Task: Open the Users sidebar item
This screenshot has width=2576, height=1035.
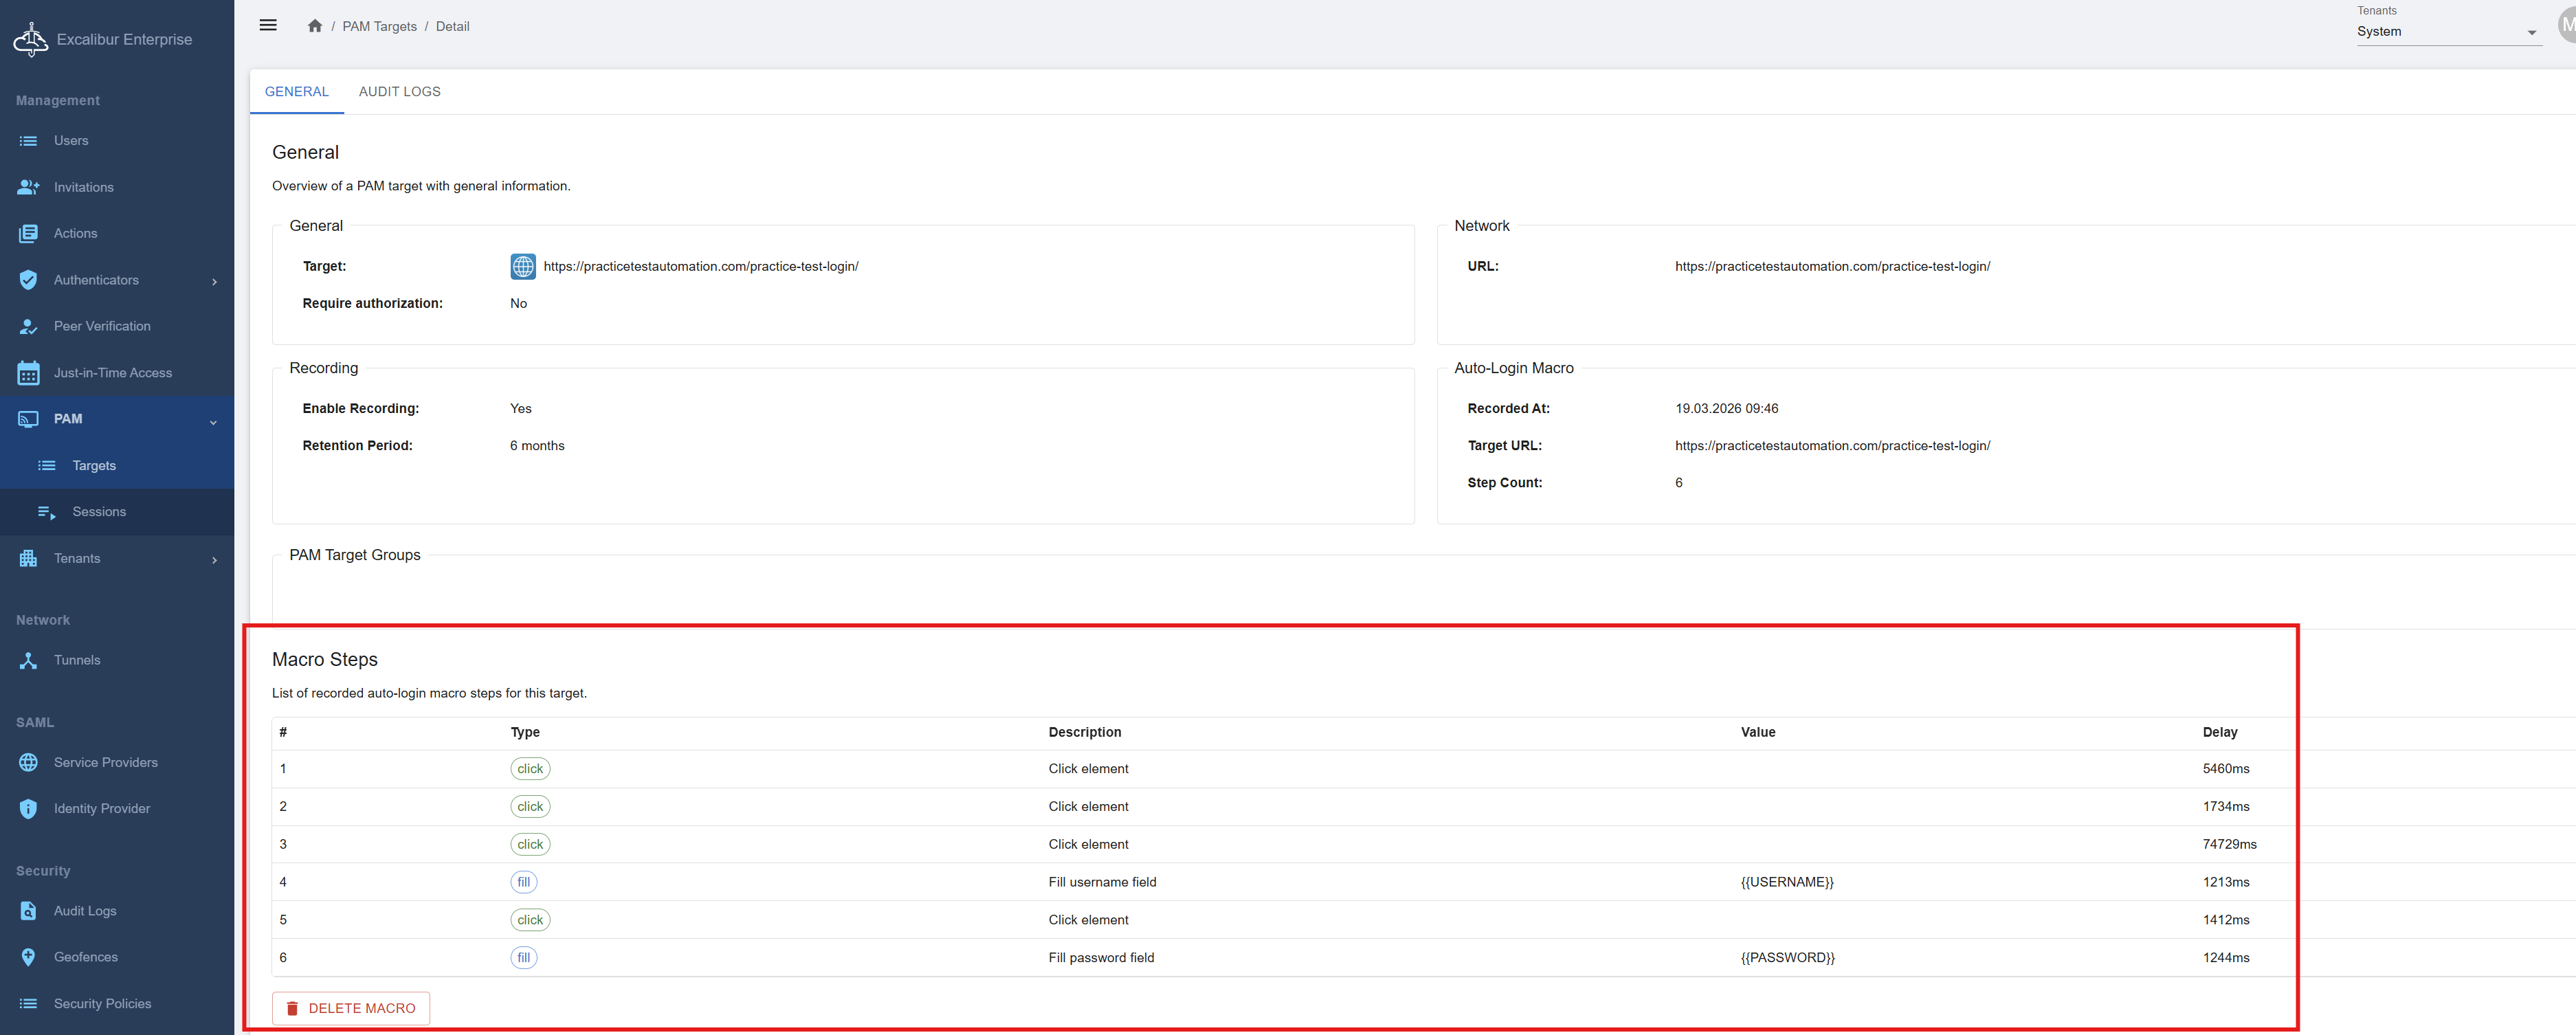Action: coord(71,141)
